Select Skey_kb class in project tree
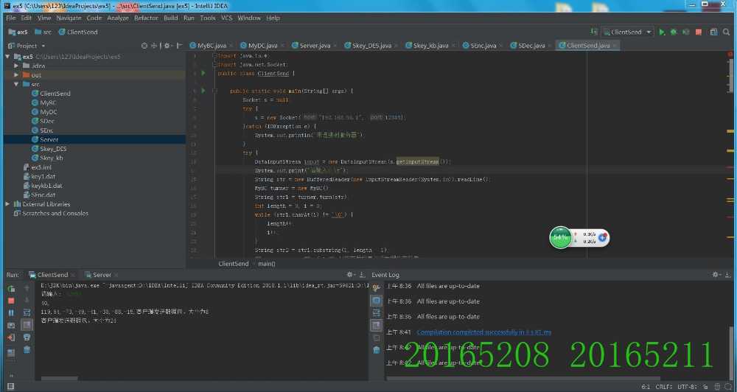This screenshot has width=737, height=392. tap(52, 158)
